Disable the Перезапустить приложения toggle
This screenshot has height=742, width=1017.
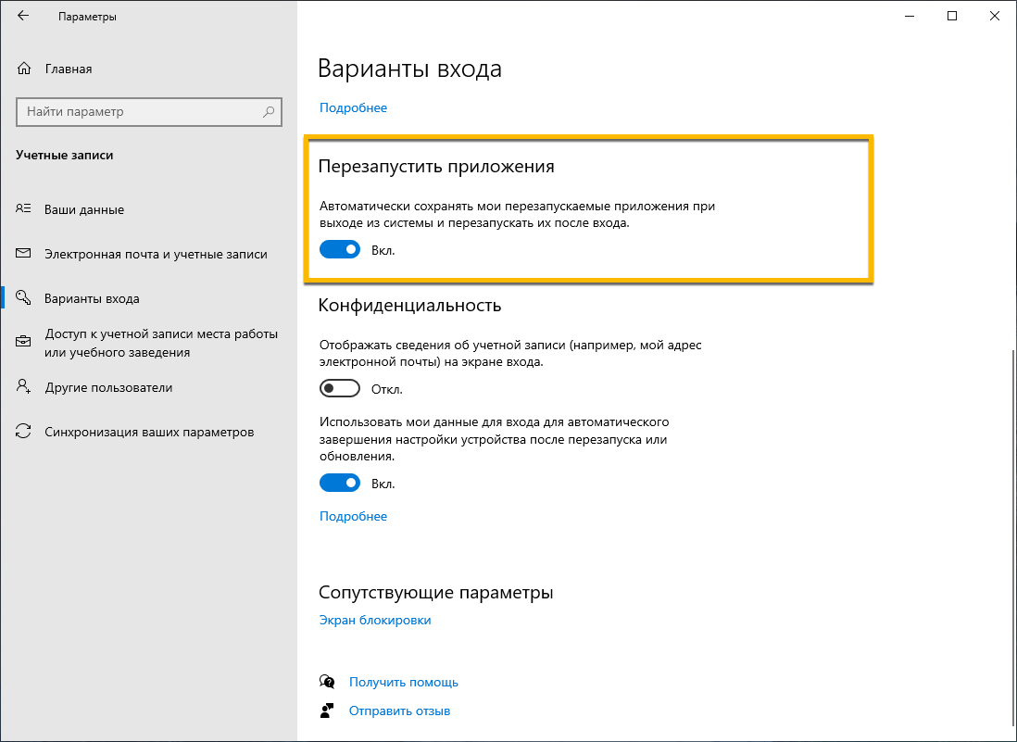coord(339,248)
